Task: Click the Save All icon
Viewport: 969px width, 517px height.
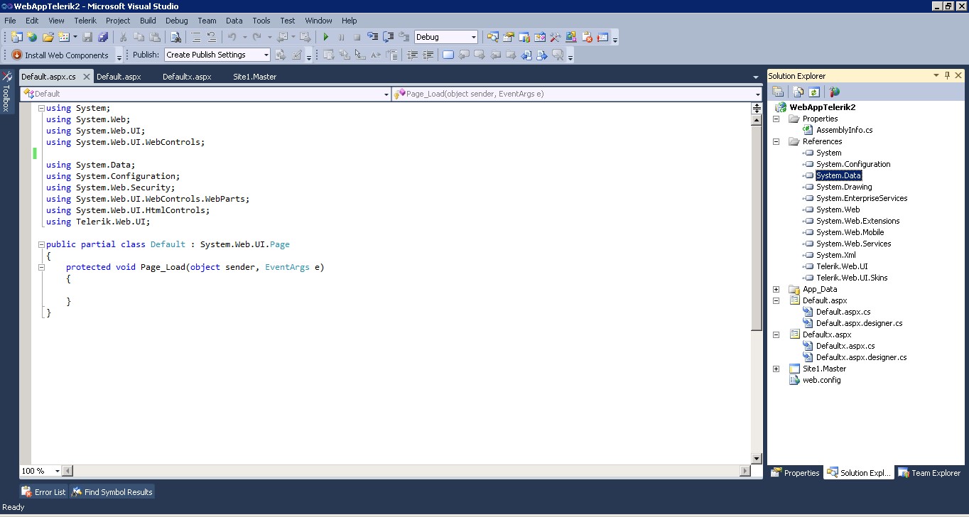Action: [x=104, y=37]
